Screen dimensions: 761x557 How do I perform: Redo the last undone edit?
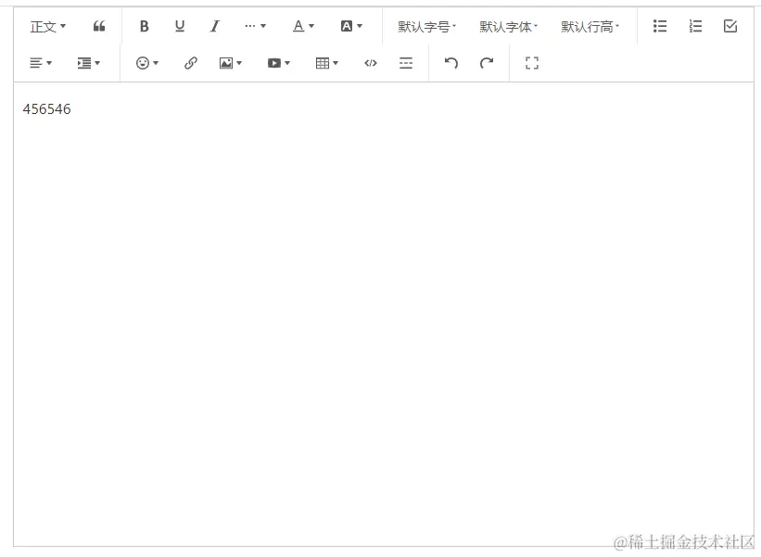(486, 63)
